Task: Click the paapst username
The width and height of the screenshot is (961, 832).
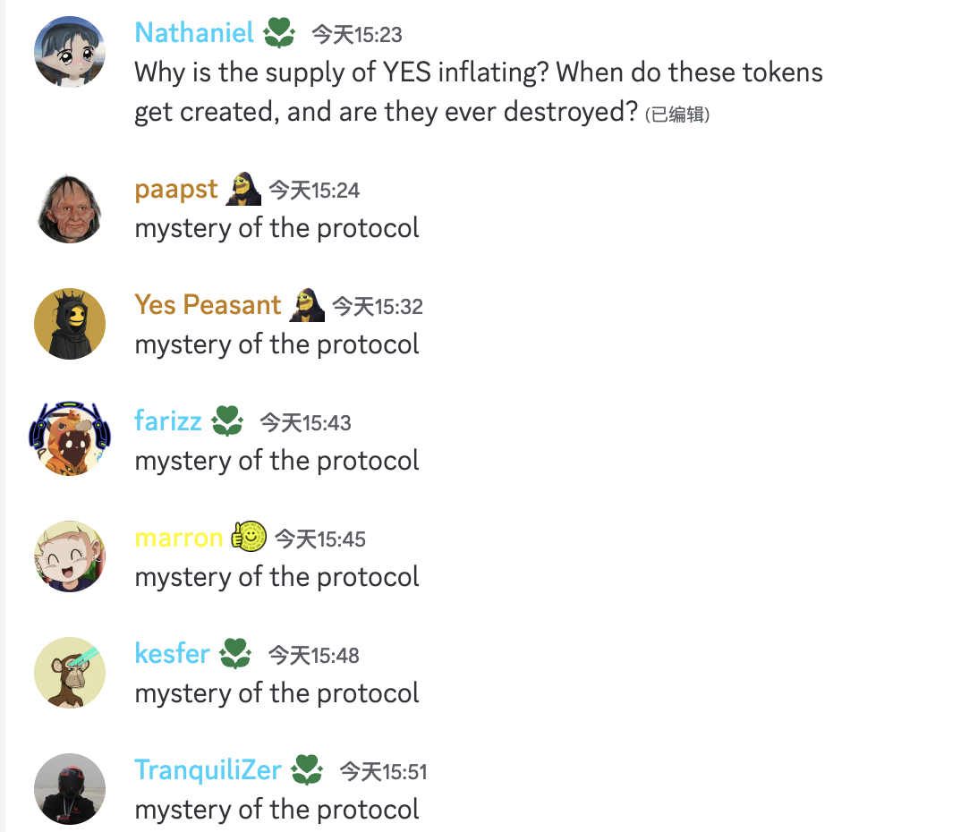Action: tap(176, 190)
